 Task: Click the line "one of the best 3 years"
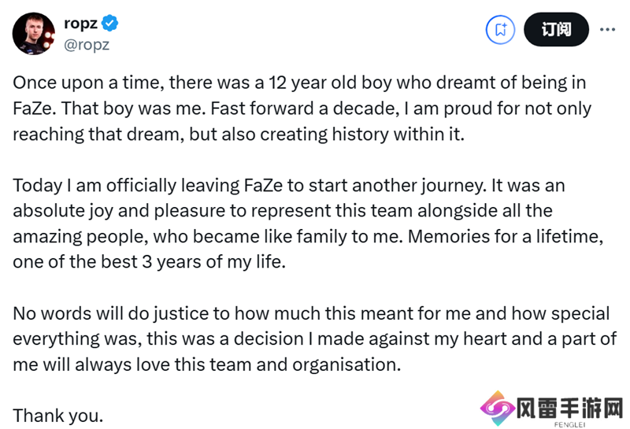coord(149,262)
